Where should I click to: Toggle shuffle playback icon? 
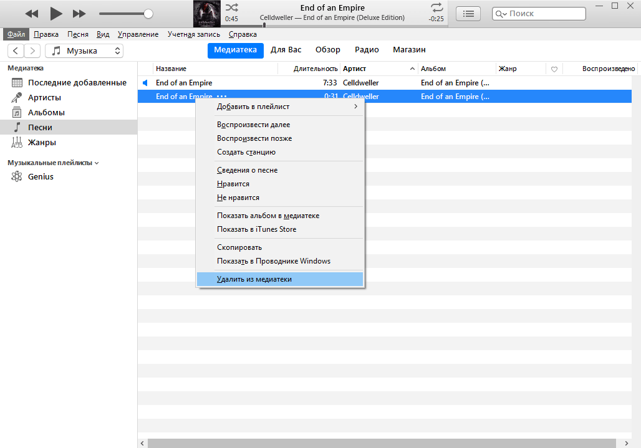231,7
